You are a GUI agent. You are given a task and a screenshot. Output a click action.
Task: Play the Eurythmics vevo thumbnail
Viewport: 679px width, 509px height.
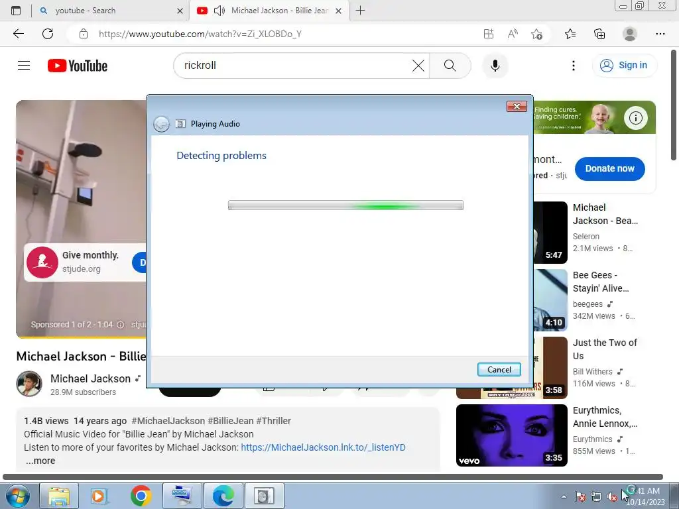click(512, 435)
